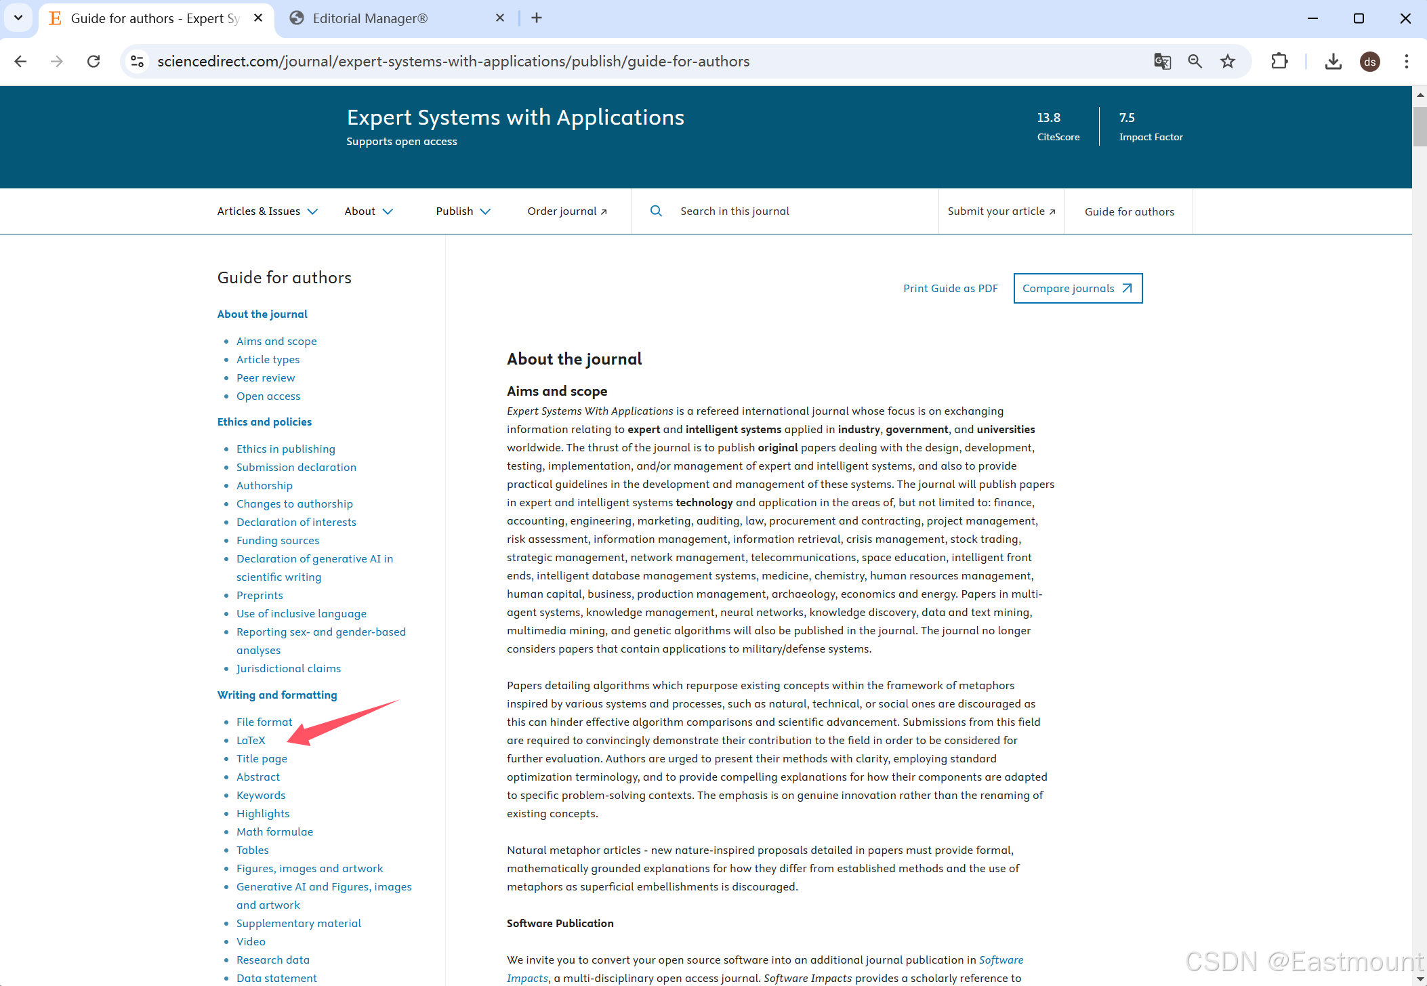Click the Print Guide as PDF link

click(950, 288)
